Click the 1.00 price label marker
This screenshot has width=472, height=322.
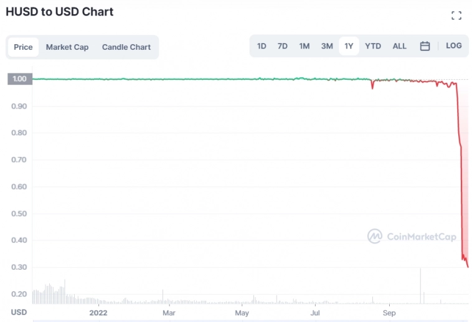pos(19,79)
